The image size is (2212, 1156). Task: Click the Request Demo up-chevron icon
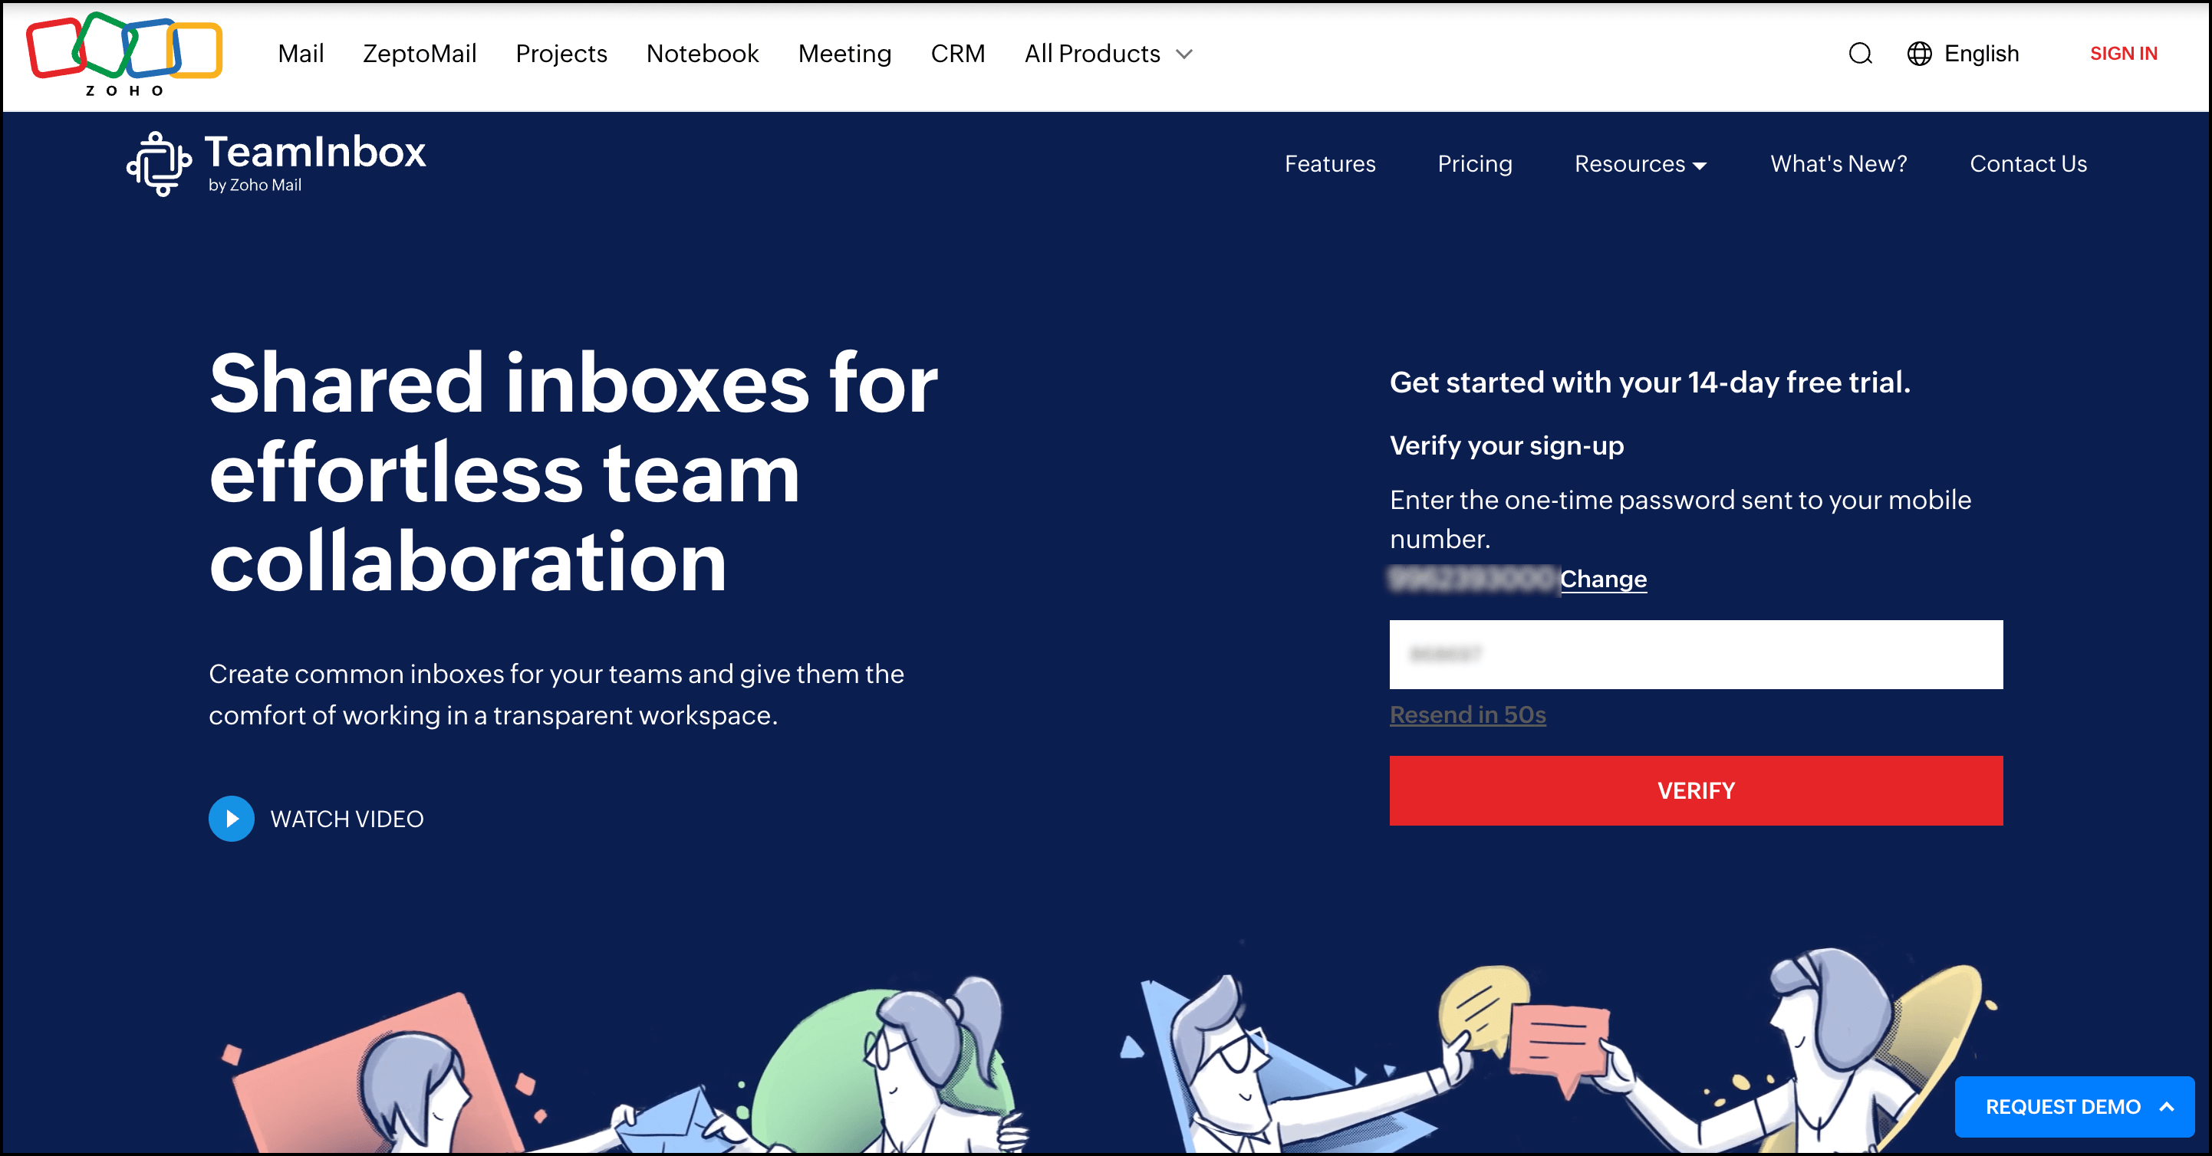click(2168, 1107)
